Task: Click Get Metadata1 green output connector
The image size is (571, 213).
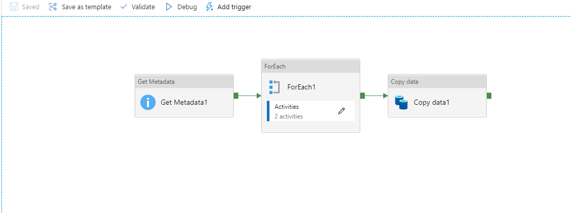Action: 236,96
